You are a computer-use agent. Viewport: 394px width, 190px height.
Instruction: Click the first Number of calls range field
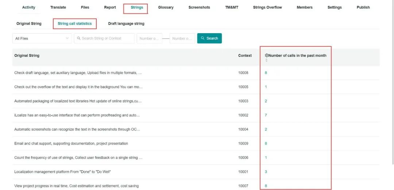tap(150, 38)
